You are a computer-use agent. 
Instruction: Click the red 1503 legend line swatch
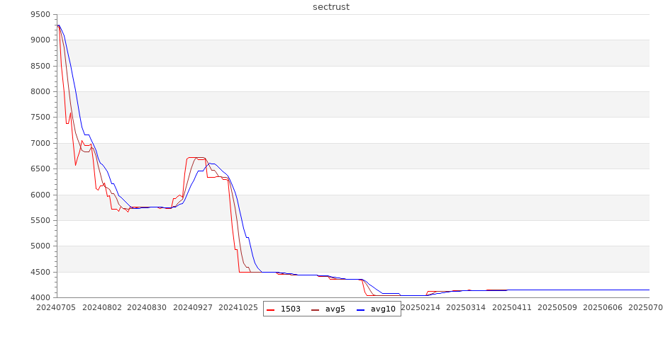coord(271,309)
